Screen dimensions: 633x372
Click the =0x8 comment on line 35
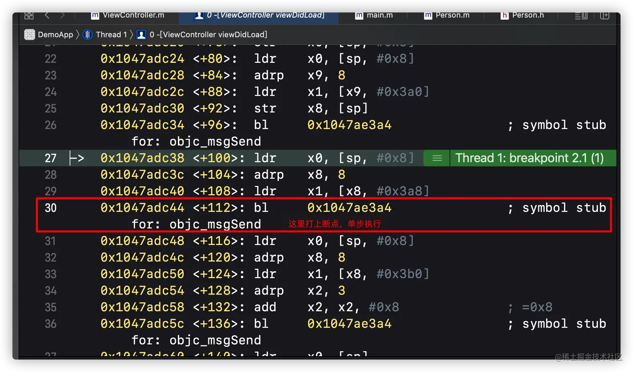click(x=537, y=307)
